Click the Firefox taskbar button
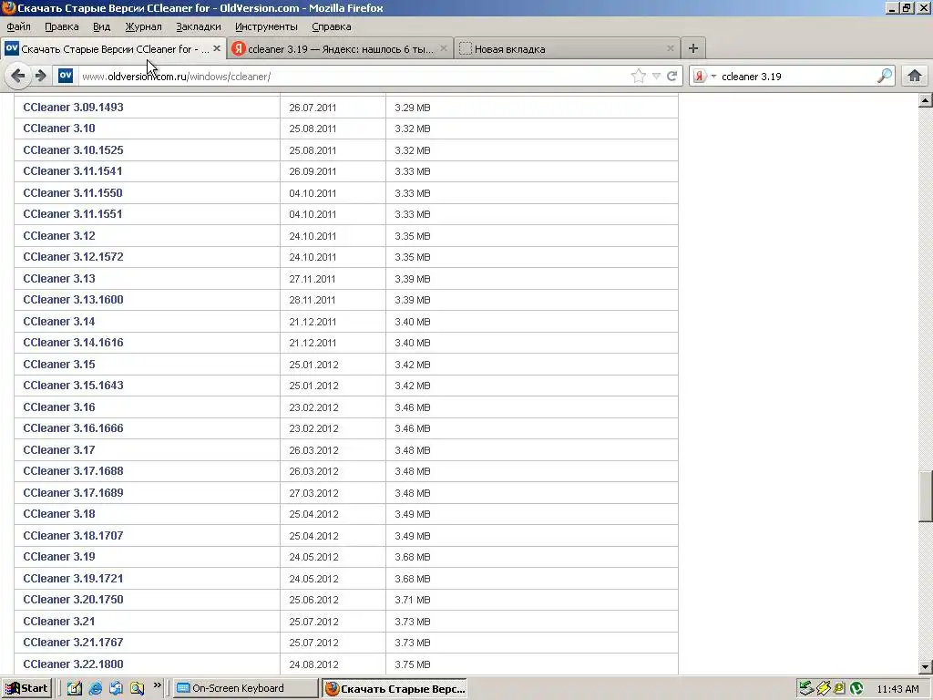 coord(395,689)
